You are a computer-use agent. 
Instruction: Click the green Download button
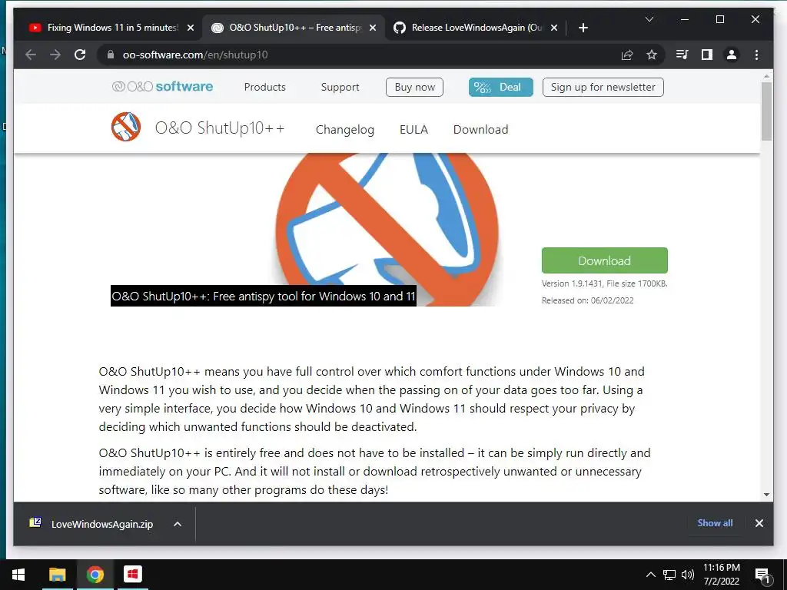pos(604,260)
